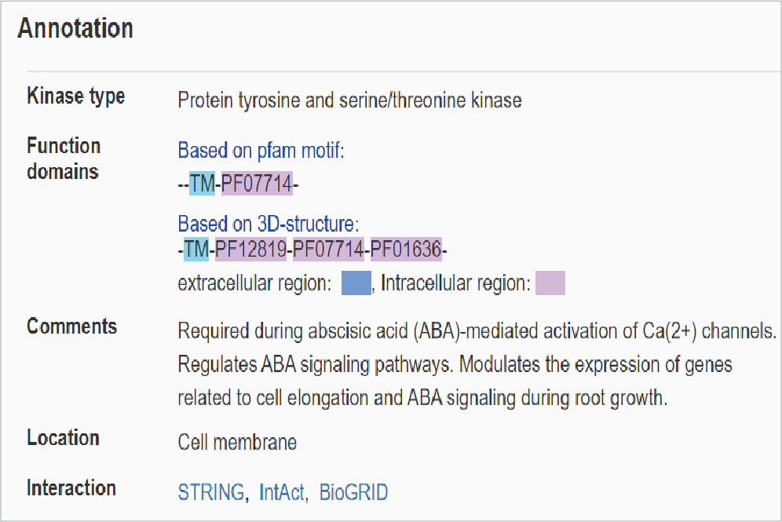Click the Comments label
This screenshot has height=522, width=782.
tap(71, 326)
